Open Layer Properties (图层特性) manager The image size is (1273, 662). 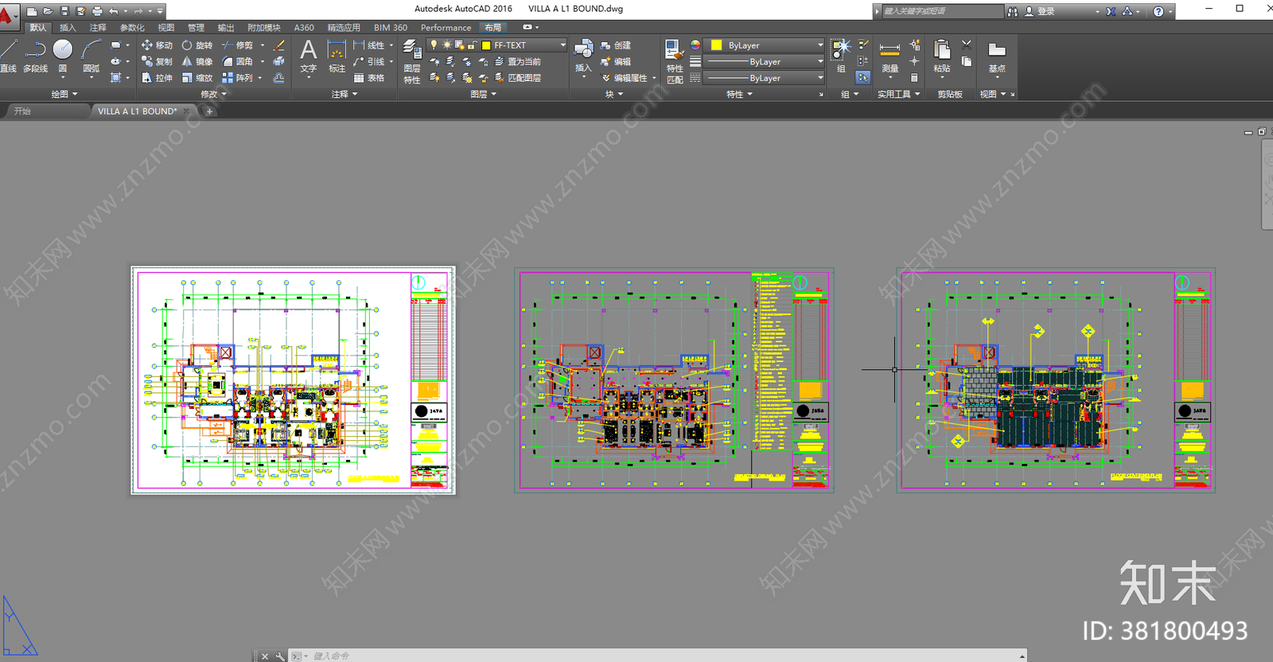411,61
